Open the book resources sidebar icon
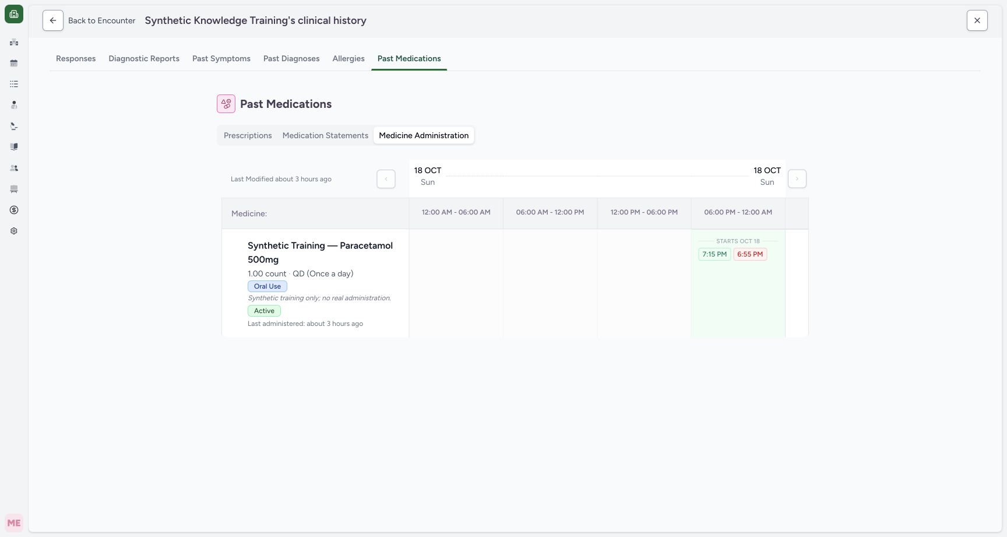The height and width of the screenshot is (537, 1007). [14, 147]
